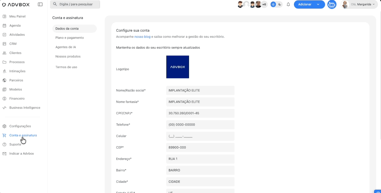Screen dimensions: 381x193
Task: Click the Parceiros globe icon
Action: [4, 80]
